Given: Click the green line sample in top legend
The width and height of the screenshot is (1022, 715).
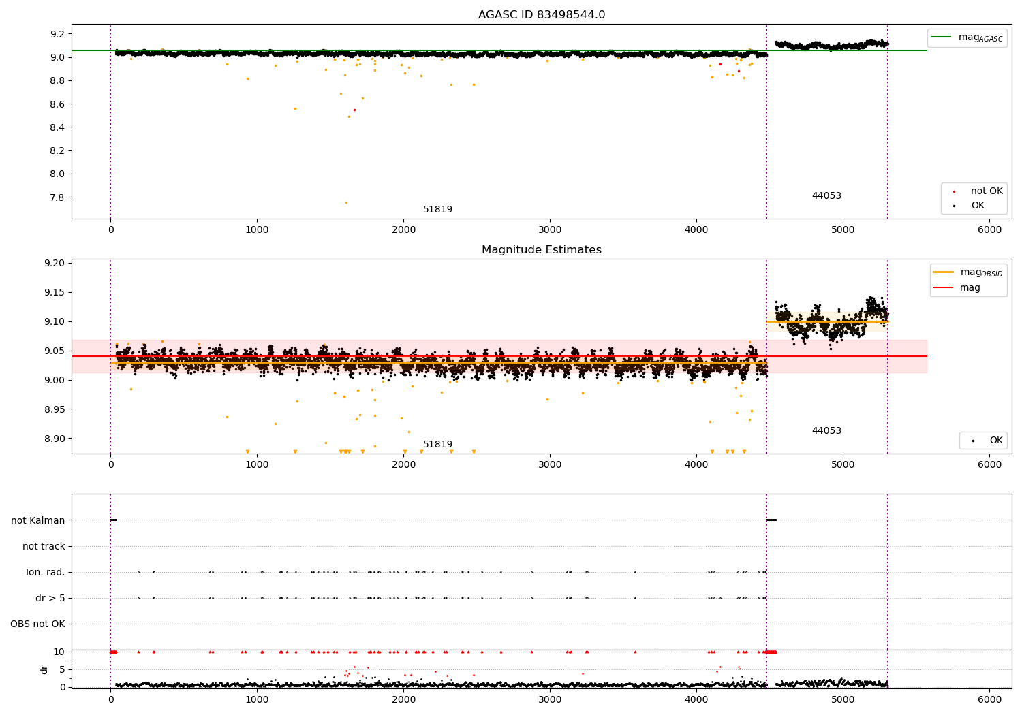Looking at the screenshot, I should [x=942, y=37].
